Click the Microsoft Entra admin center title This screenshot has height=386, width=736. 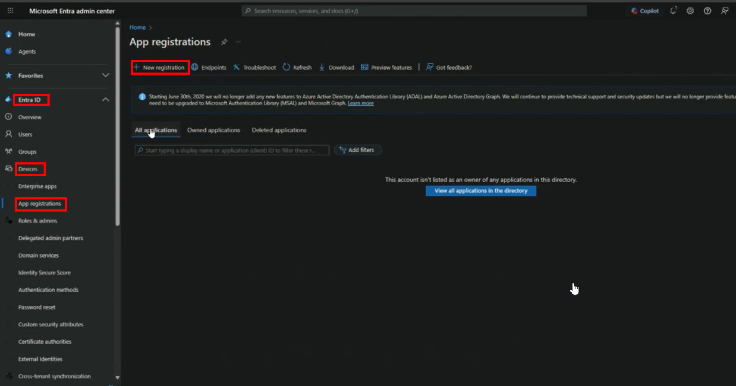[72, 11]
